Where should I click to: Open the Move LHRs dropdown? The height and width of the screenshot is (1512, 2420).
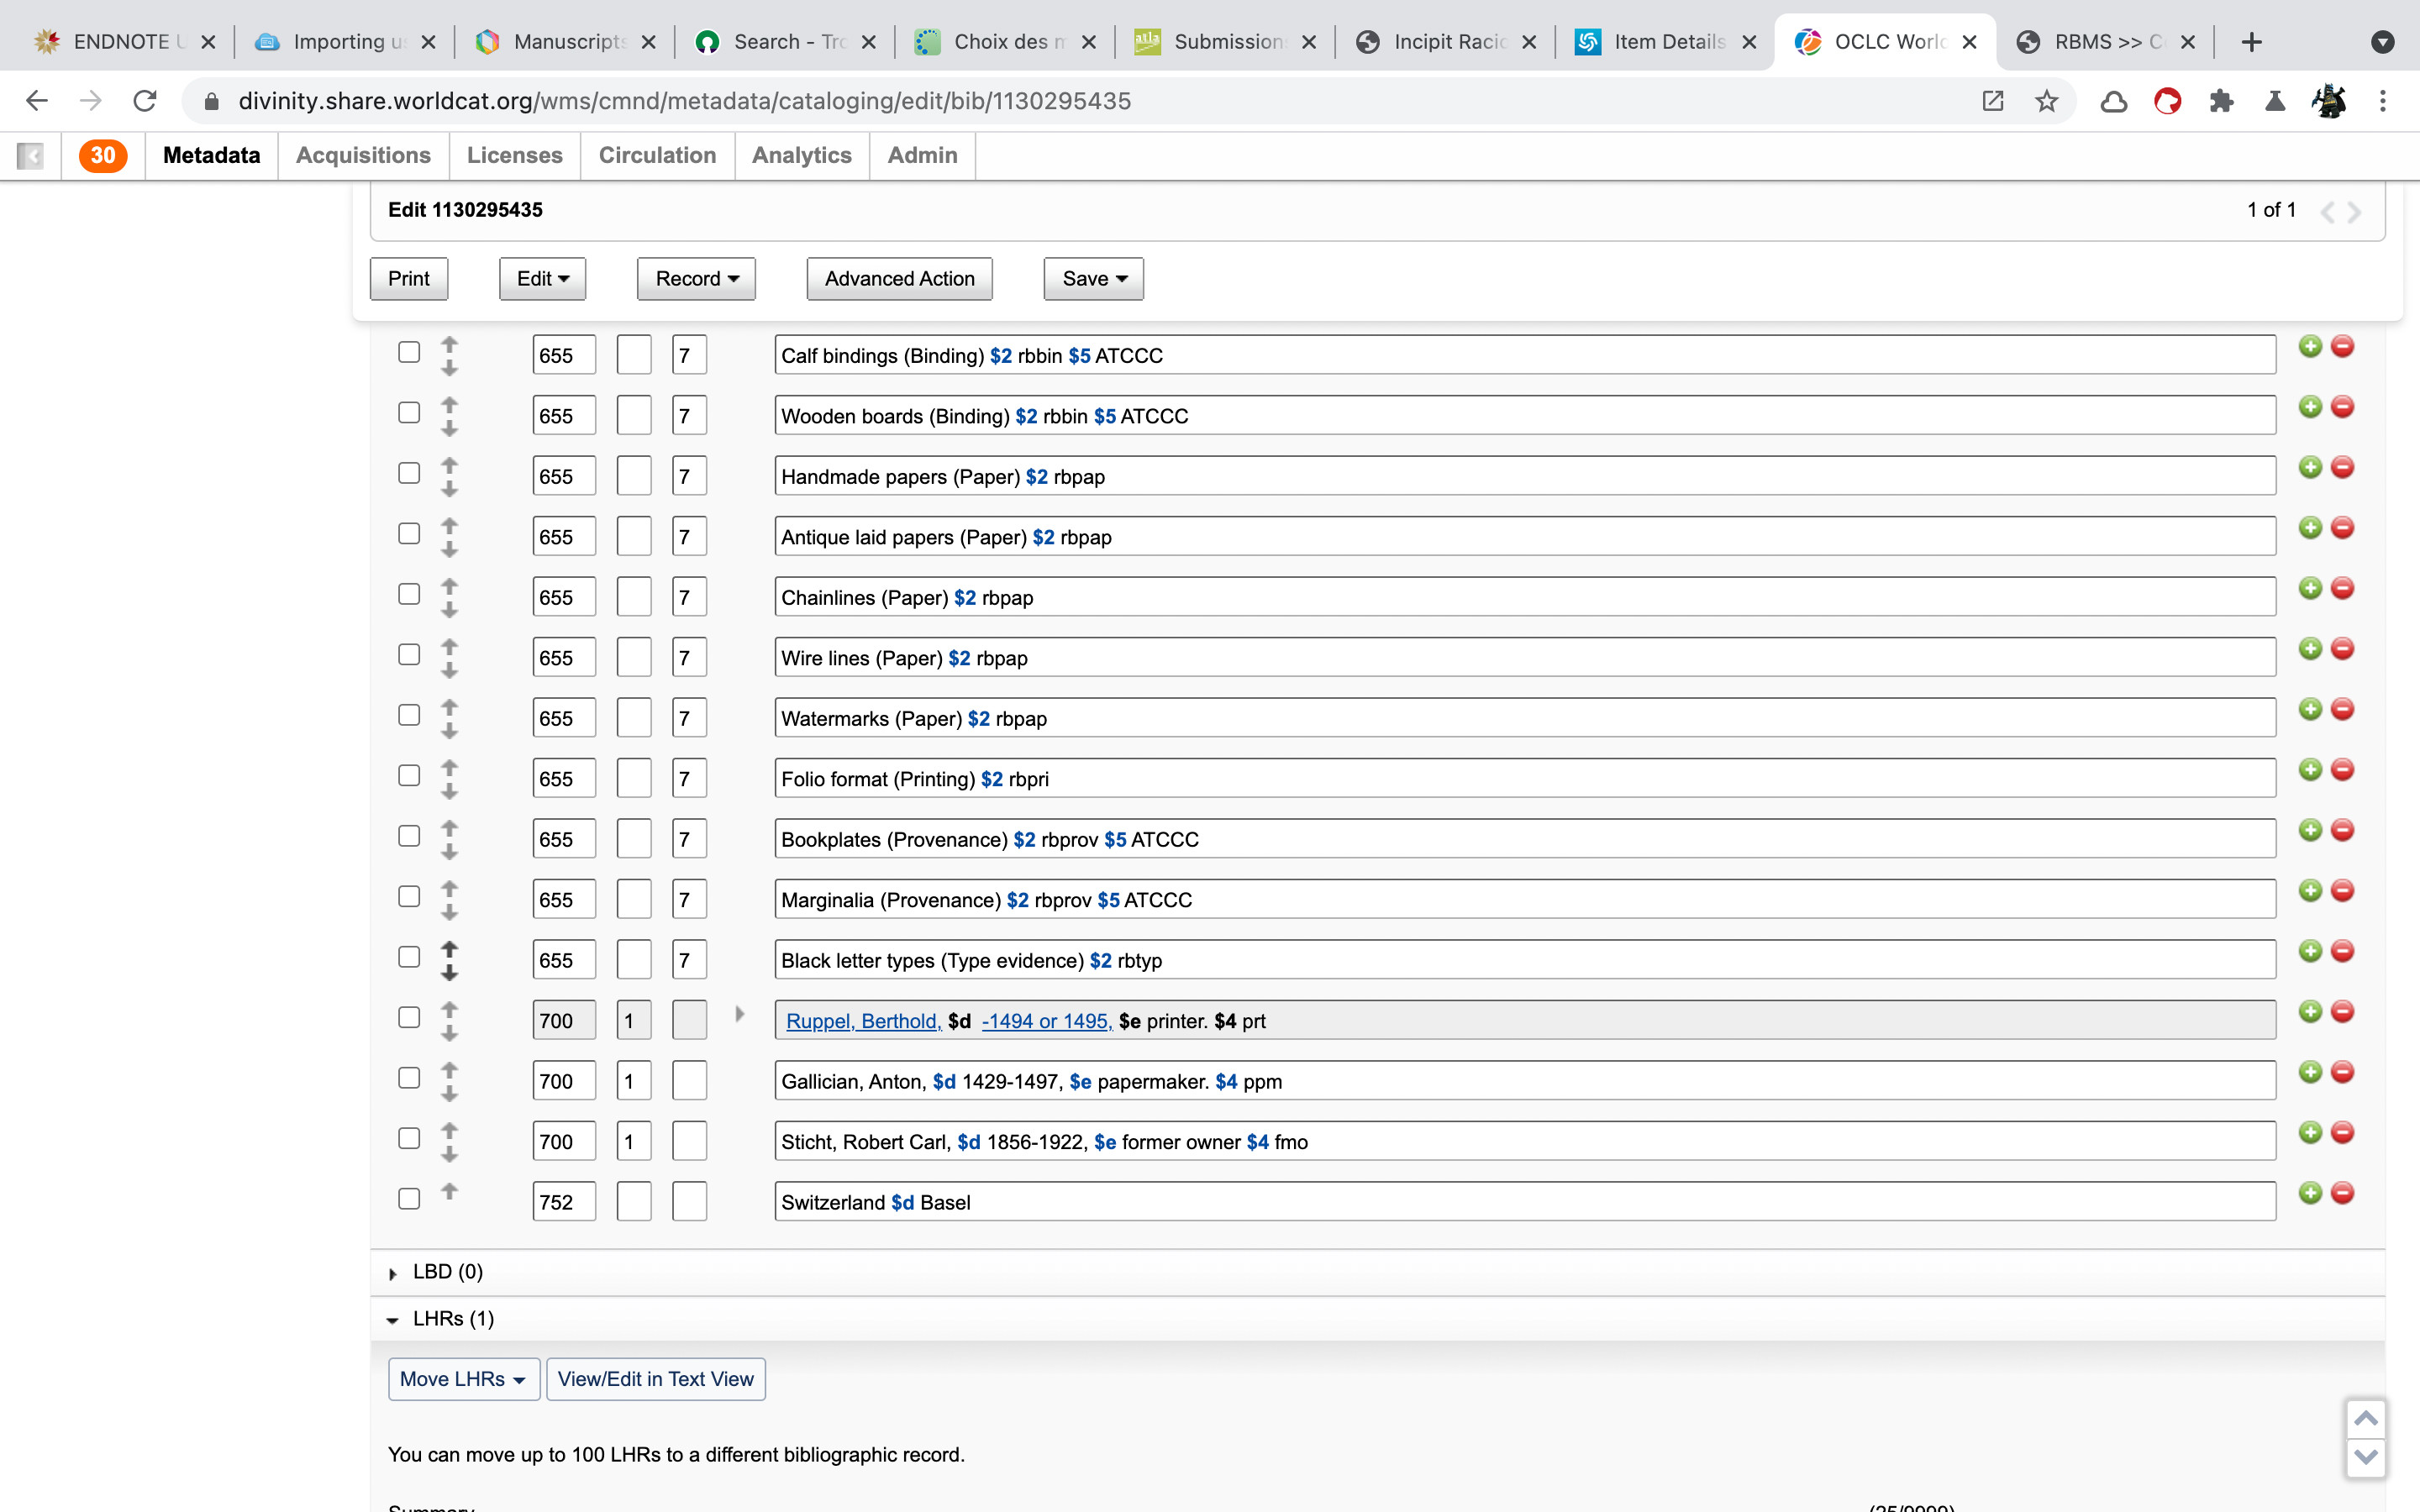point(463,1379)
